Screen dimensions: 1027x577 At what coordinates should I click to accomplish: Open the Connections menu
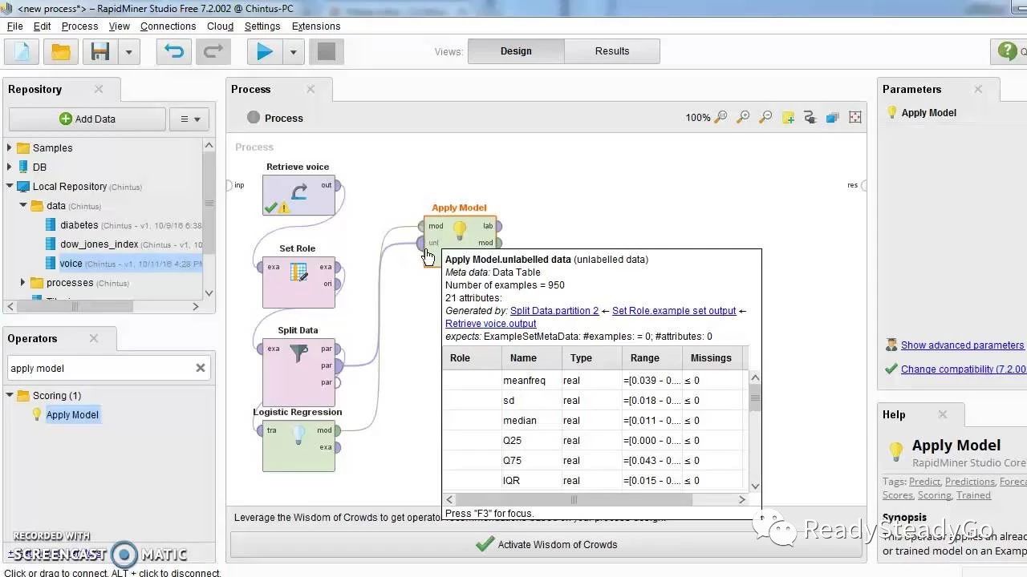point(168,26)
